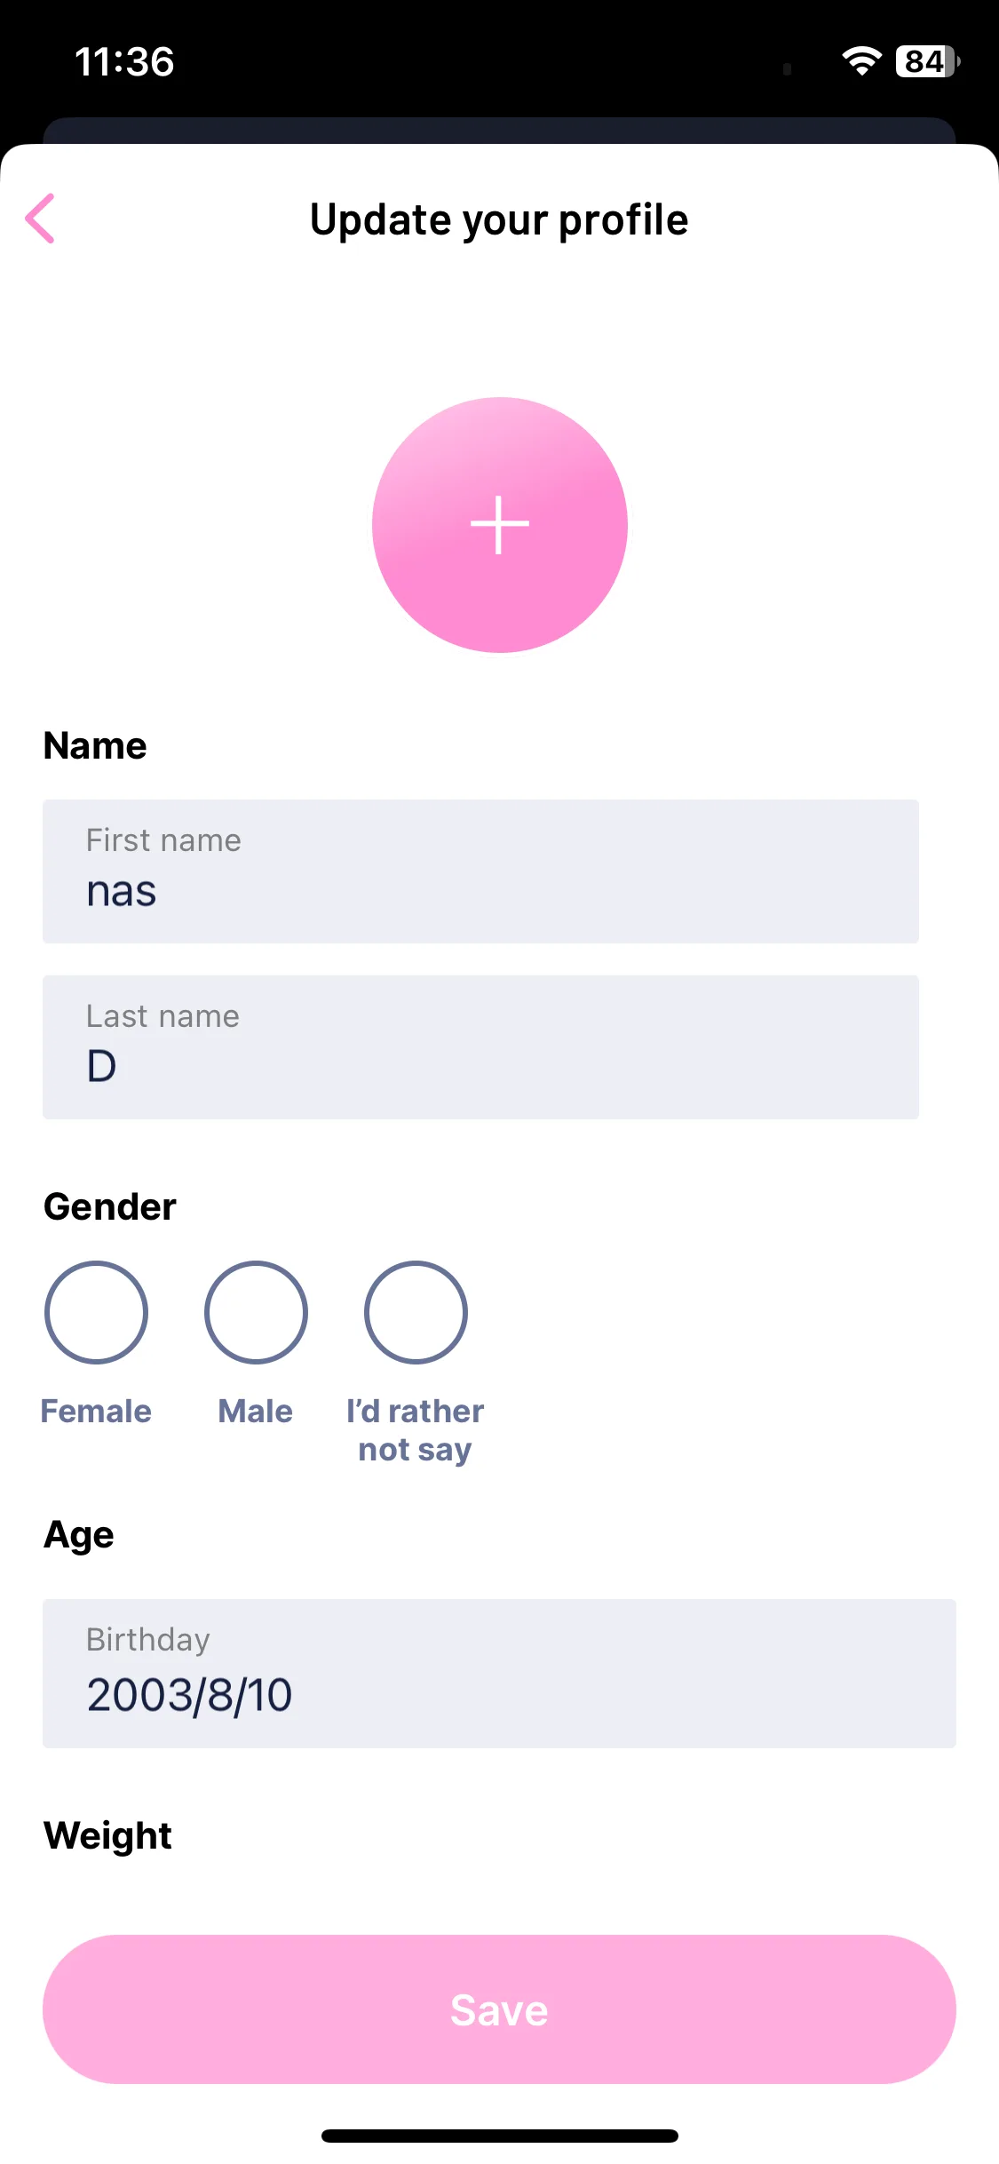The image size is (999, 2164).
Task: Edit the First name field
Action: pos(480,871)
